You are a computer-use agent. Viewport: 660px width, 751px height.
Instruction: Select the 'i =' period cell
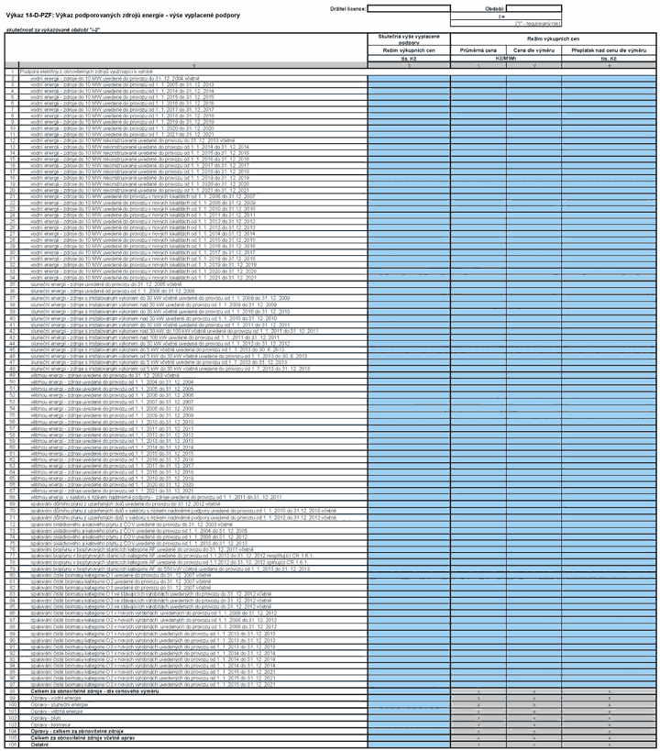click(505, 17)
